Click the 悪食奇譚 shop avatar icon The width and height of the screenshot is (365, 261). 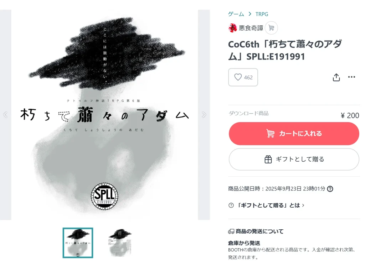pos(232,28)
